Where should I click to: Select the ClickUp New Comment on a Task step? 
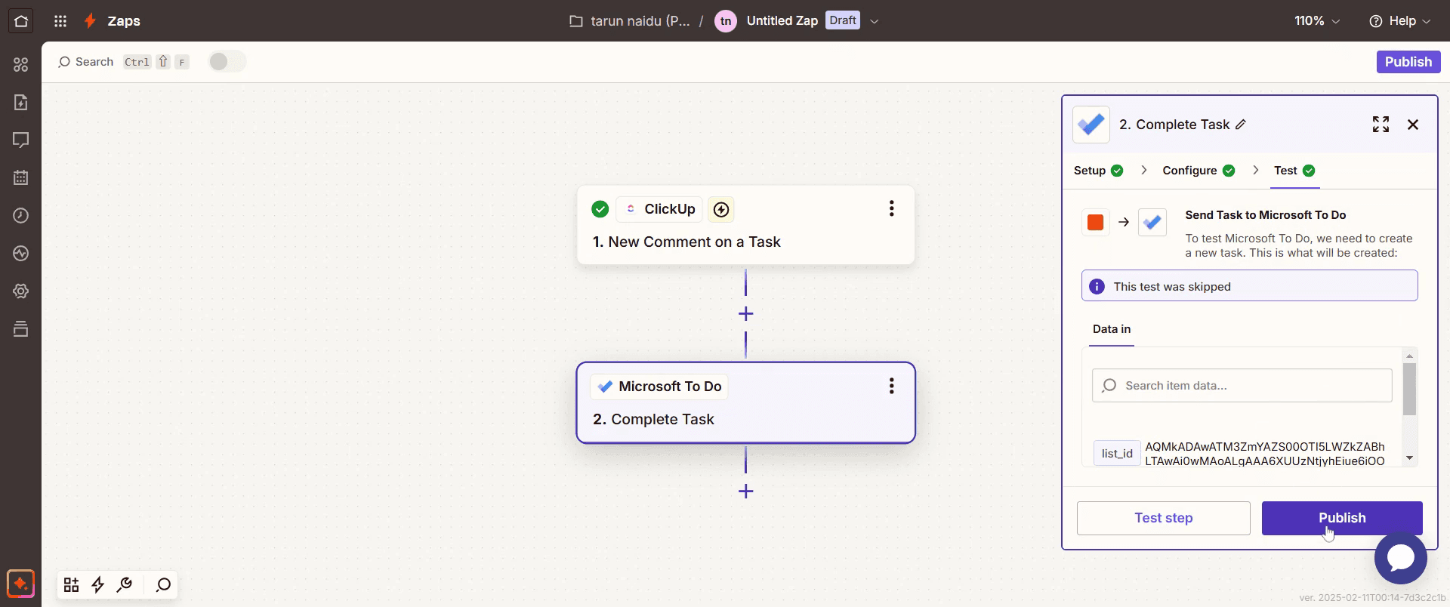[745, 225]
